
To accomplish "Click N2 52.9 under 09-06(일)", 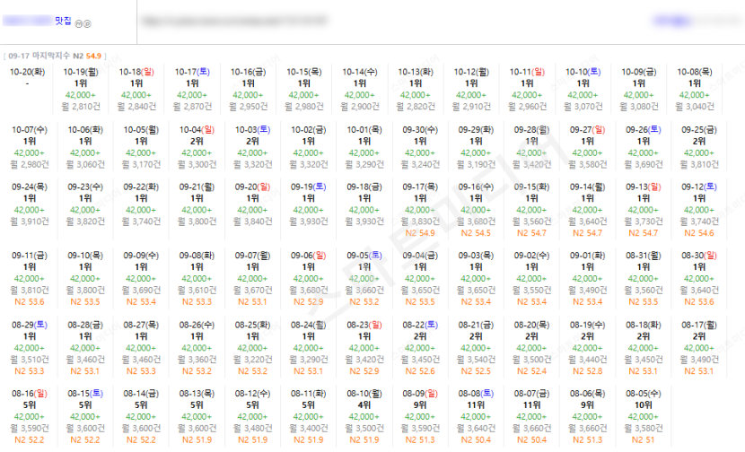I will point(309,301).
